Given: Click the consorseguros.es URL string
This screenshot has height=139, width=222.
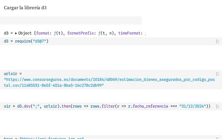Looking at the screenshot, I should [109, 82].
